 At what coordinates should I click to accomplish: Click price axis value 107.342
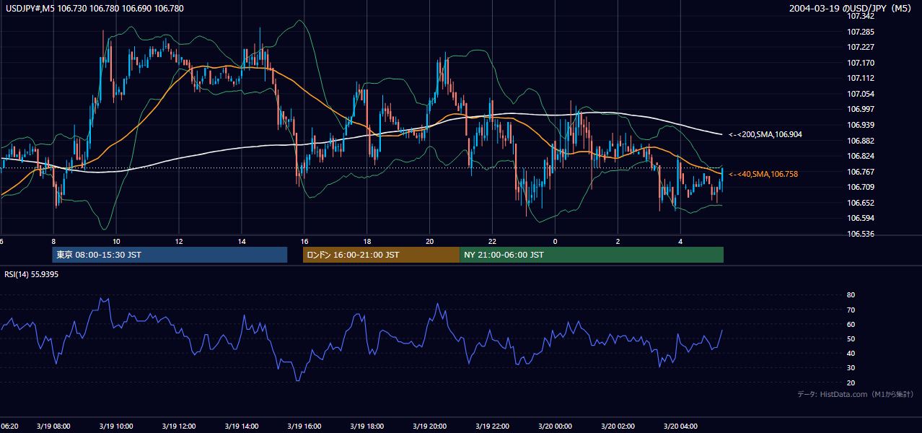(x=861, y=17)
